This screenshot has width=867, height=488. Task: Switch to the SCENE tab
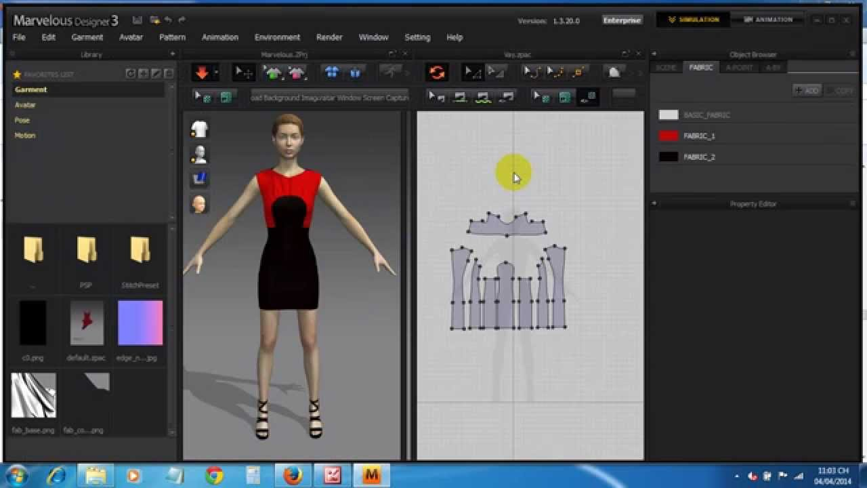666,68
